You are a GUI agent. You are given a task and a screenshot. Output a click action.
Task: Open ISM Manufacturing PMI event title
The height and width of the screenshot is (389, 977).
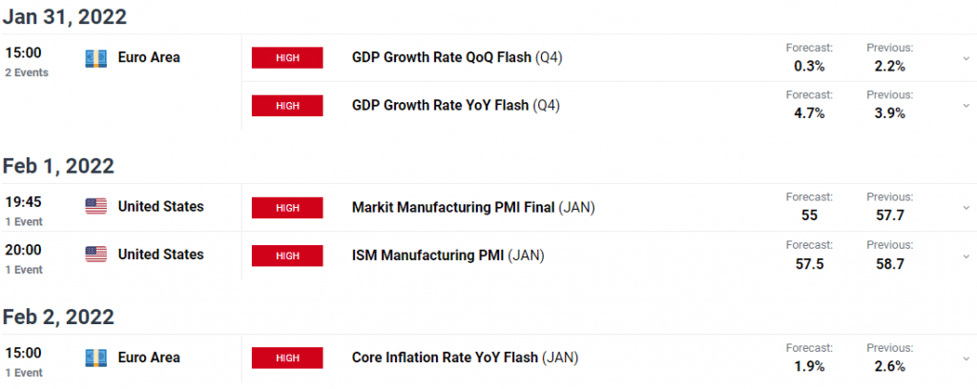tap(448, 256)
